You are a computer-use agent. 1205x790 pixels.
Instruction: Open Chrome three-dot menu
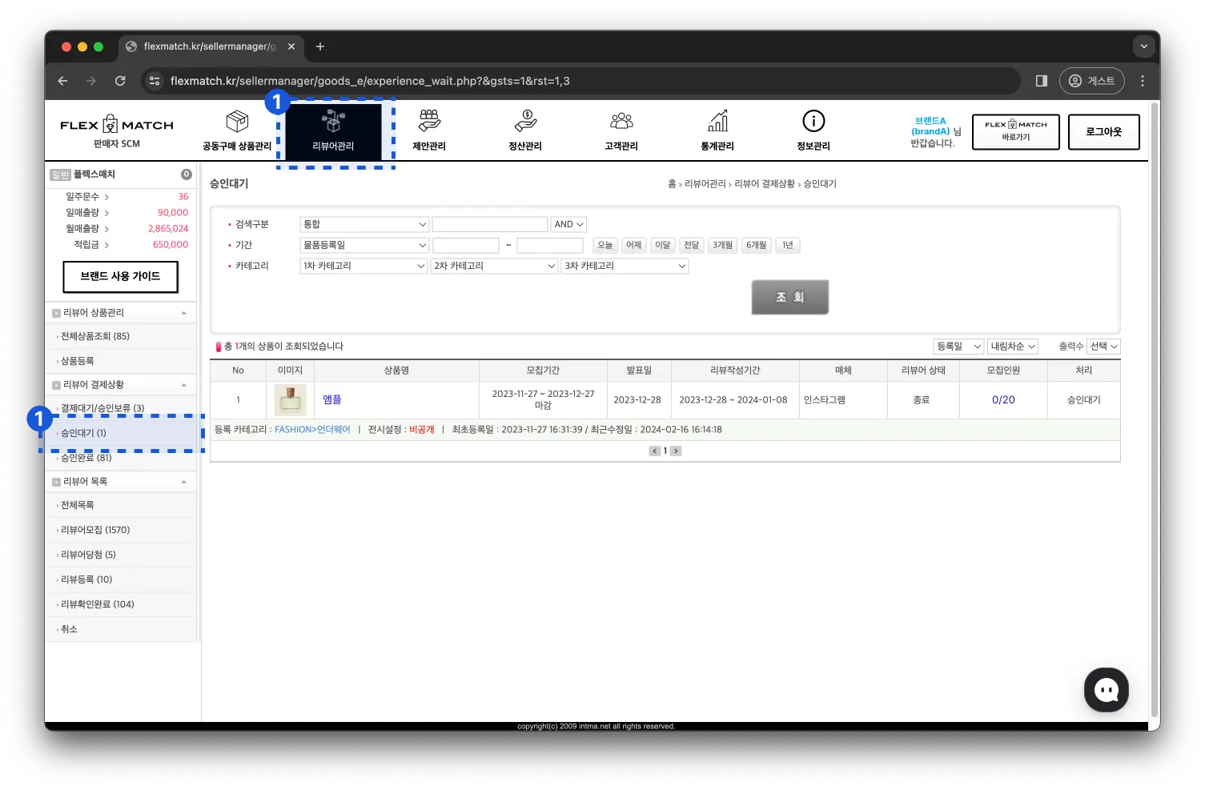tap(1143, 81)
